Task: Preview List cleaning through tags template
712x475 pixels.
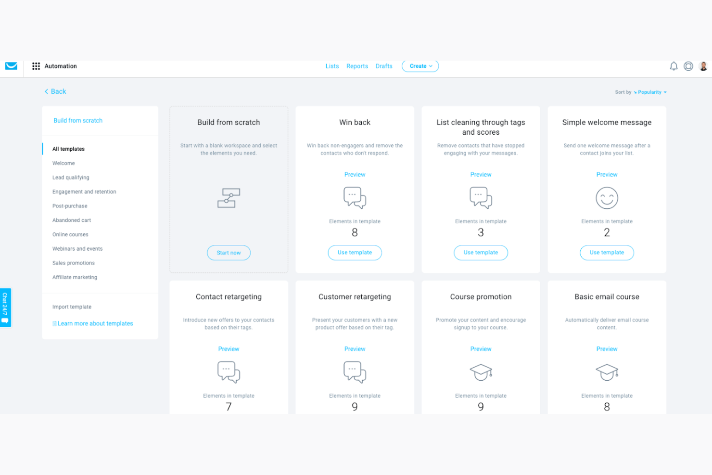Action: pos(481,175)
